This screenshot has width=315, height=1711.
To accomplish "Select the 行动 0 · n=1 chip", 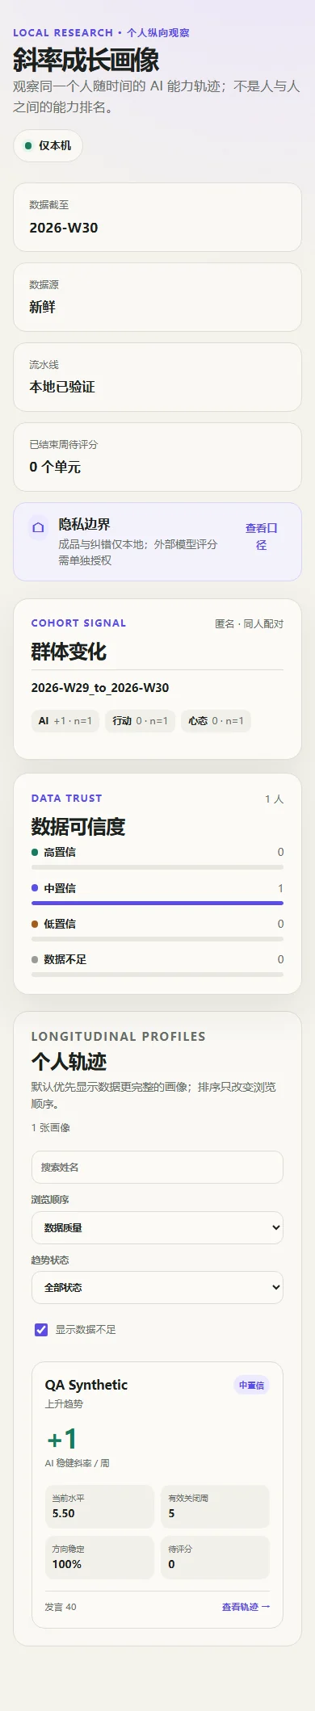I will coord(141,721).
